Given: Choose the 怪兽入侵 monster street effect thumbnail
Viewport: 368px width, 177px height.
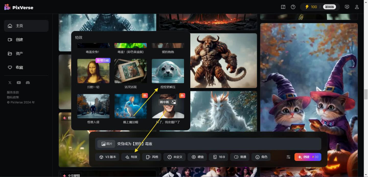Looking at the screenshot, I should pos(94,106).
